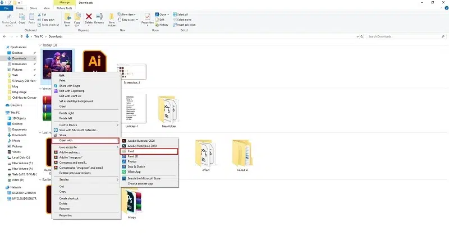Screen dimensions: 449x236
Task: Open the ribbon Properties button
Action: [x=148, y=19]
